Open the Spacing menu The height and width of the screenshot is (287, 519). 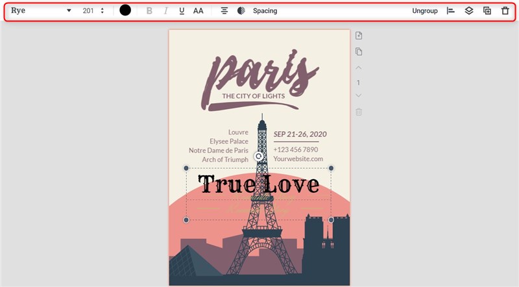coord(265,11)
